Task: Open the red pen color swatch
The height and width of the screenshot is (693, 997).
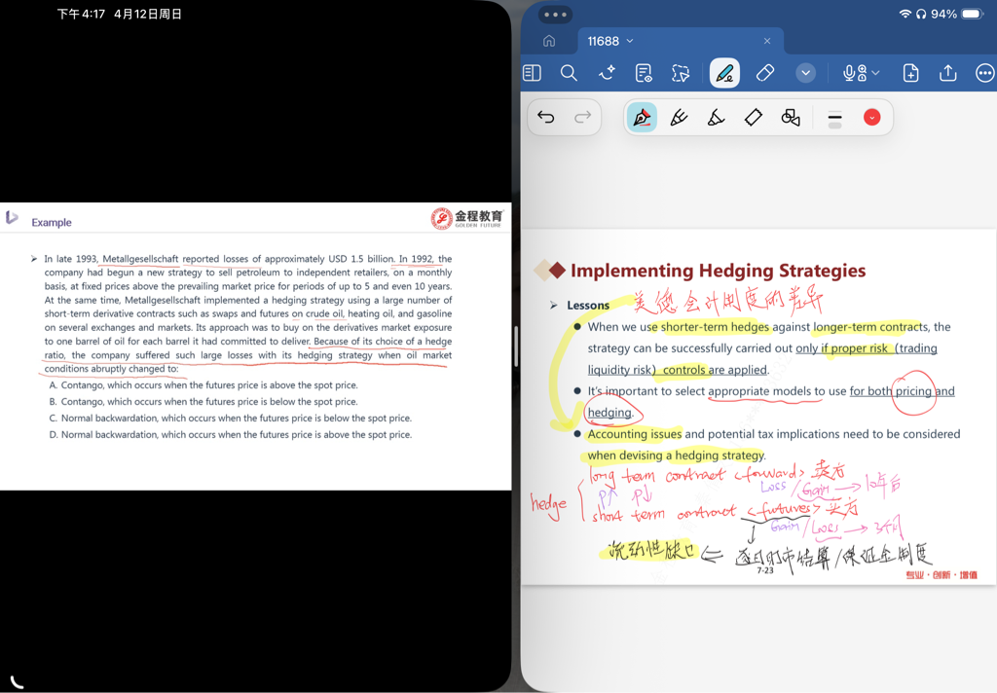Action: coord(871,118)
